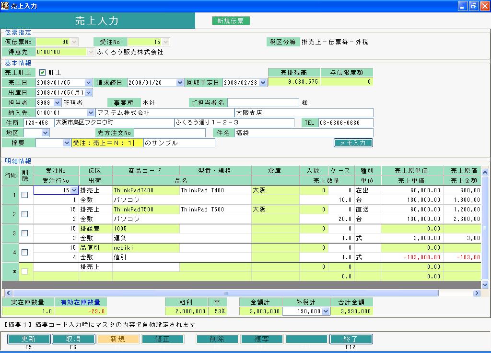Click address field 大阪市梟区フクロウ町
This screenshot has width=491, height=353.
click(114, 123)
